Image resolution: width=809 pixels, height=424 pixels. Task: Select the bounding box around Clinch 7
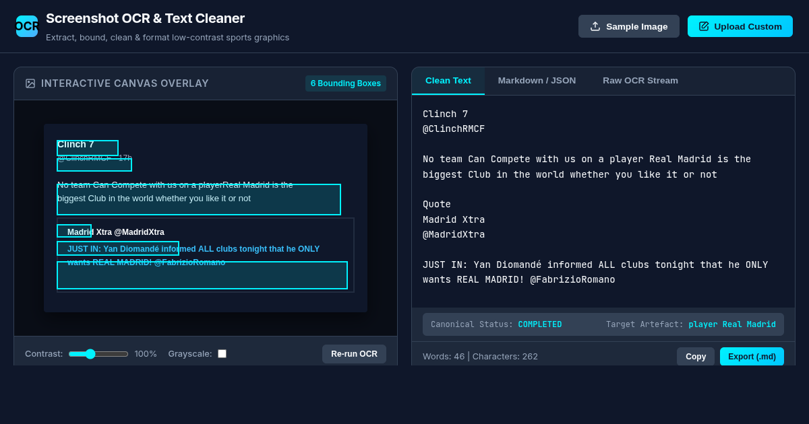click(x=88, y=148)
